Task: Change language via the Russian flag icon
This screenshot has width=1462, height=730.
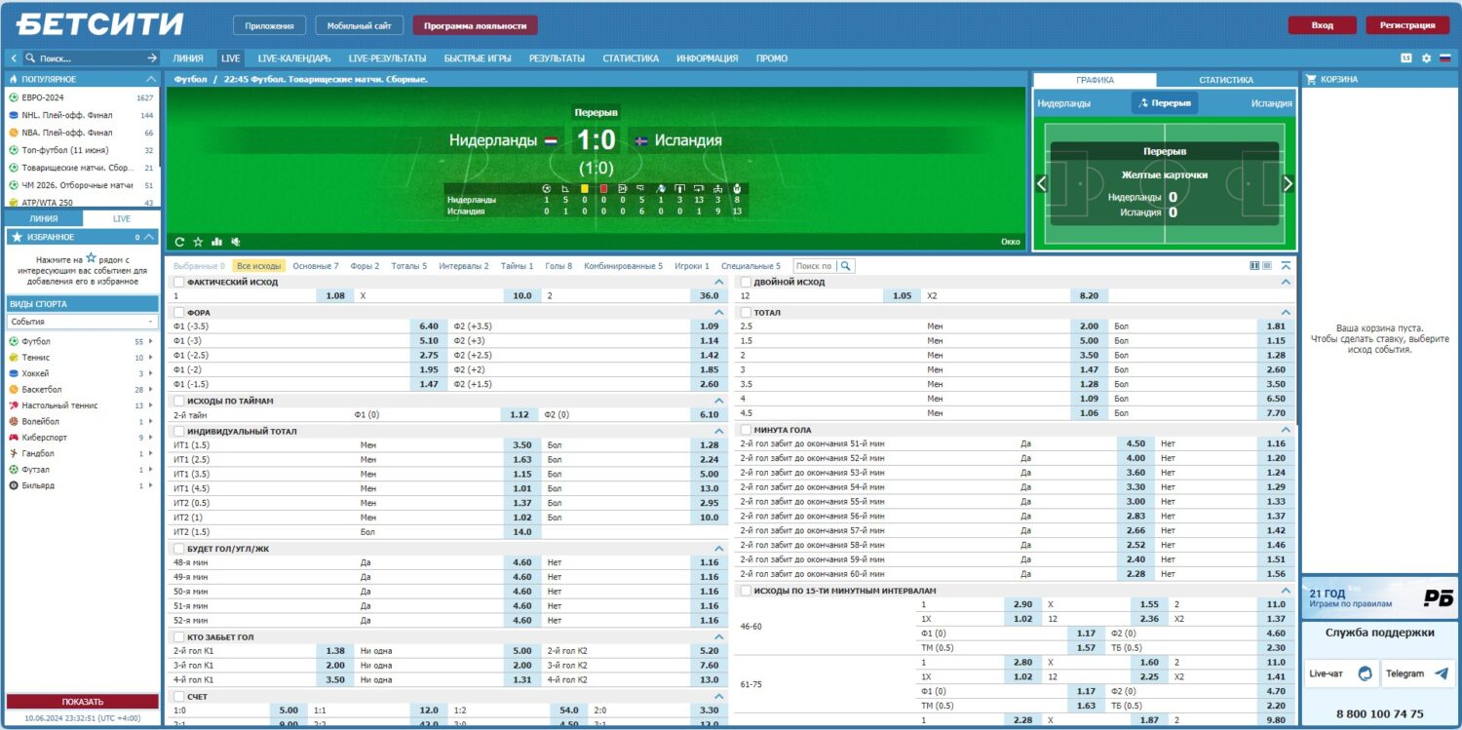Action: point(1445,58)
